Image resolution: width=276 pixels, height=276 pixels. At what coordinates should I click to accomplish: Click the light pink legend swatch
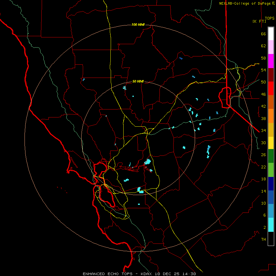click(x=271, y=47)
